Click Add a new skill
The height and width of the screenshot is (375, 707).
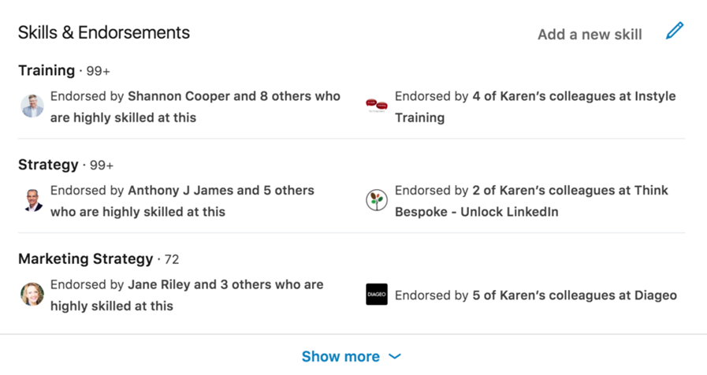(590, 34)
